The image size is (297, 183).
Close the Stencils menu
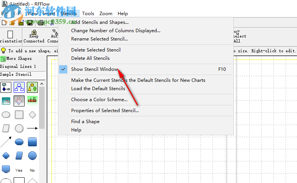[68, 14]
